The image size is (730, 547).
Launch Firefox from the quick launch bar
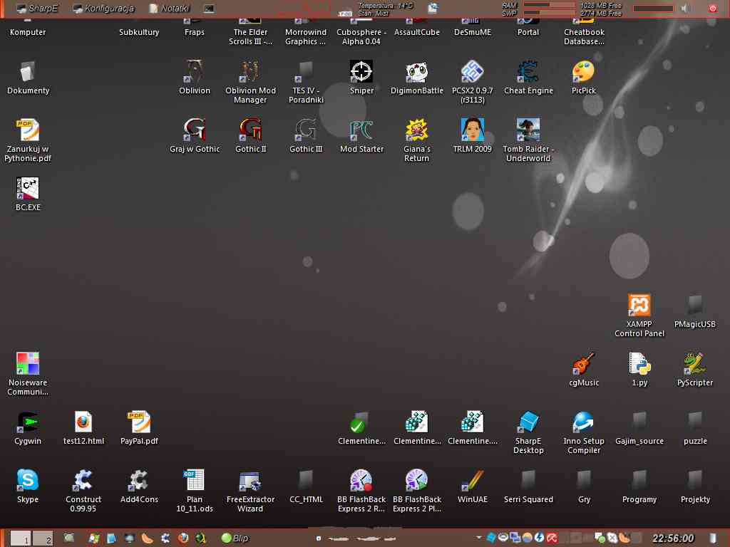183,538
